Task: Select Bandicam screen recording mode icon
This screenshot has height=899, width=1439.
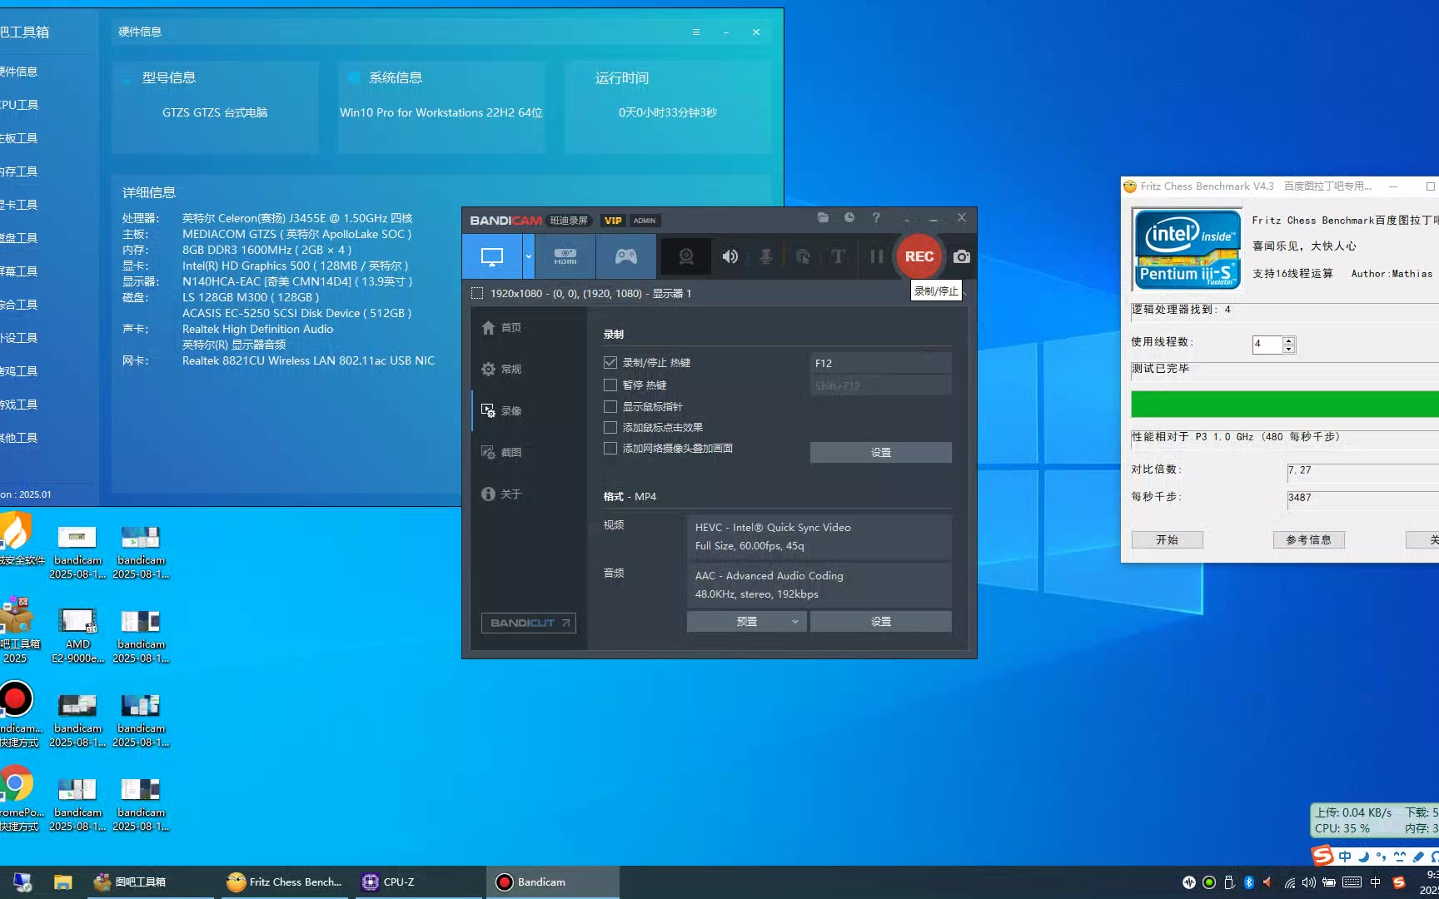Action: pos(492,256)
